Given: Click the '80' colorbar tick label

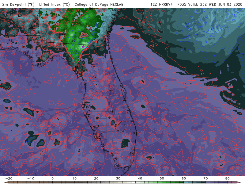Looking at the screenshot, I should [x=228, y=178].
